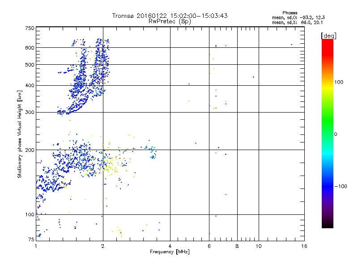Click the x-axis tick label '2'
This screenshot has width=358, height=268.
pos(103,246)
